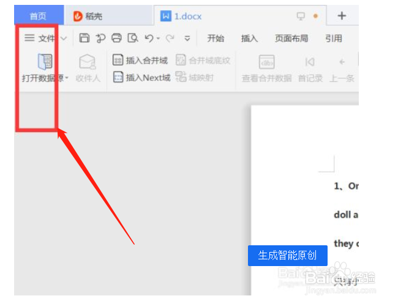Click the 打开数据源 icon

[45, 62]
